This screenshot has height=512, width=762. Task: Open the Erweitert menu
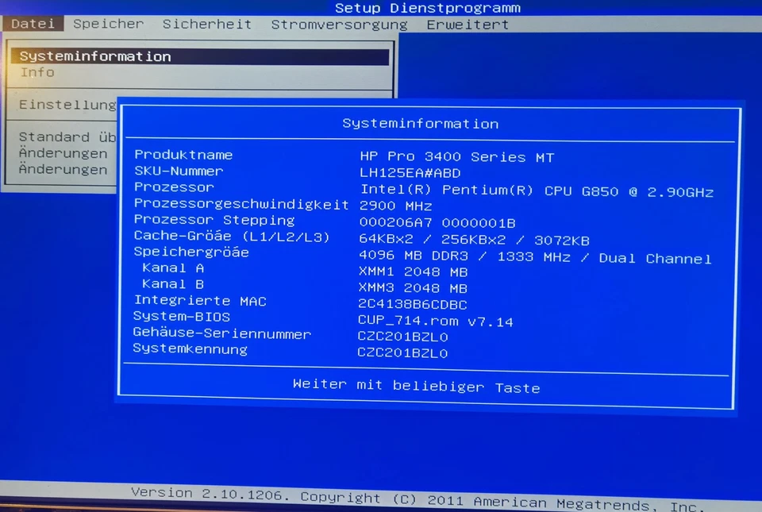(x=468, y=24)
